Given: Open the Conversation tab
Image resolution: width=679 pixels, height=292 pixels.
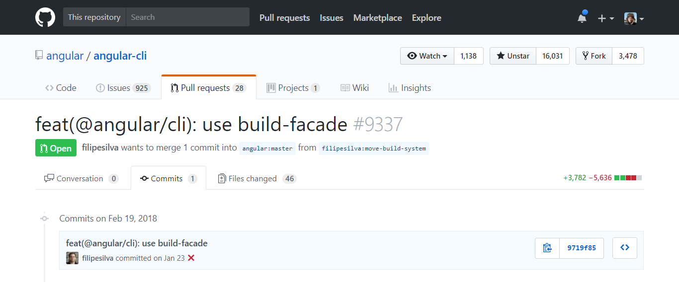Looking at the screenshot, I should (x=82, y=178).
